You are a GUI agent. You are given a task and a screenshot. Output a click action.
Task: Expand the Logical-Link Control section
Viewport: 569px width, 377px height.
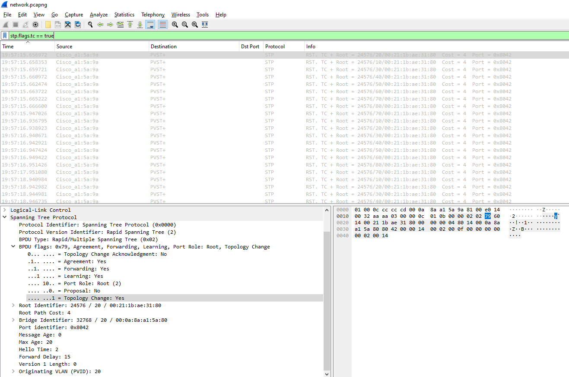(x=5, y=210)
